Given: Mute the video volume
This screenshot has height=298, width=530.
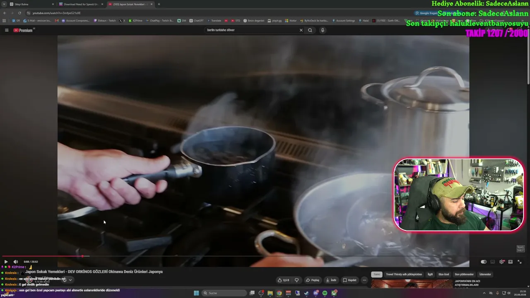Looking at the screenshot, I should pos(16,262).
